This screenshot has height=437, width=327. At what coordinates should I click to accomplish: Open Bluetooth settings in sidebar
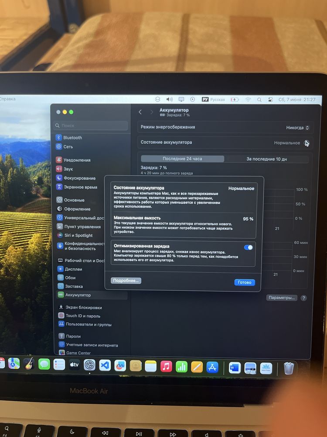point(69,138)
